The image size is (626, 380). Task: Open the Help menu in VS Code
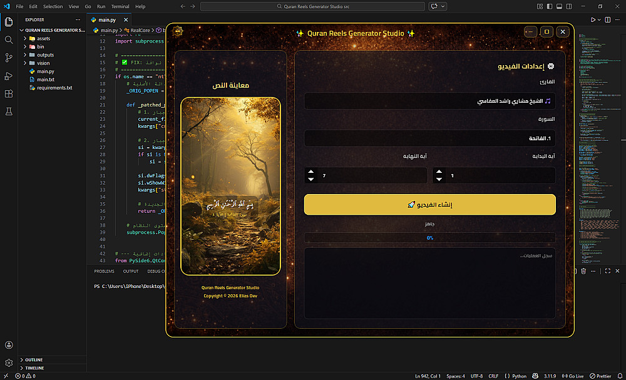140,6
